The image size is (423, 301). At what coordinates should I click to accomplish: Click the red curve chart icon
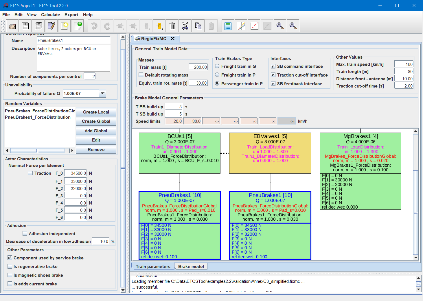(x=254, y=26)
